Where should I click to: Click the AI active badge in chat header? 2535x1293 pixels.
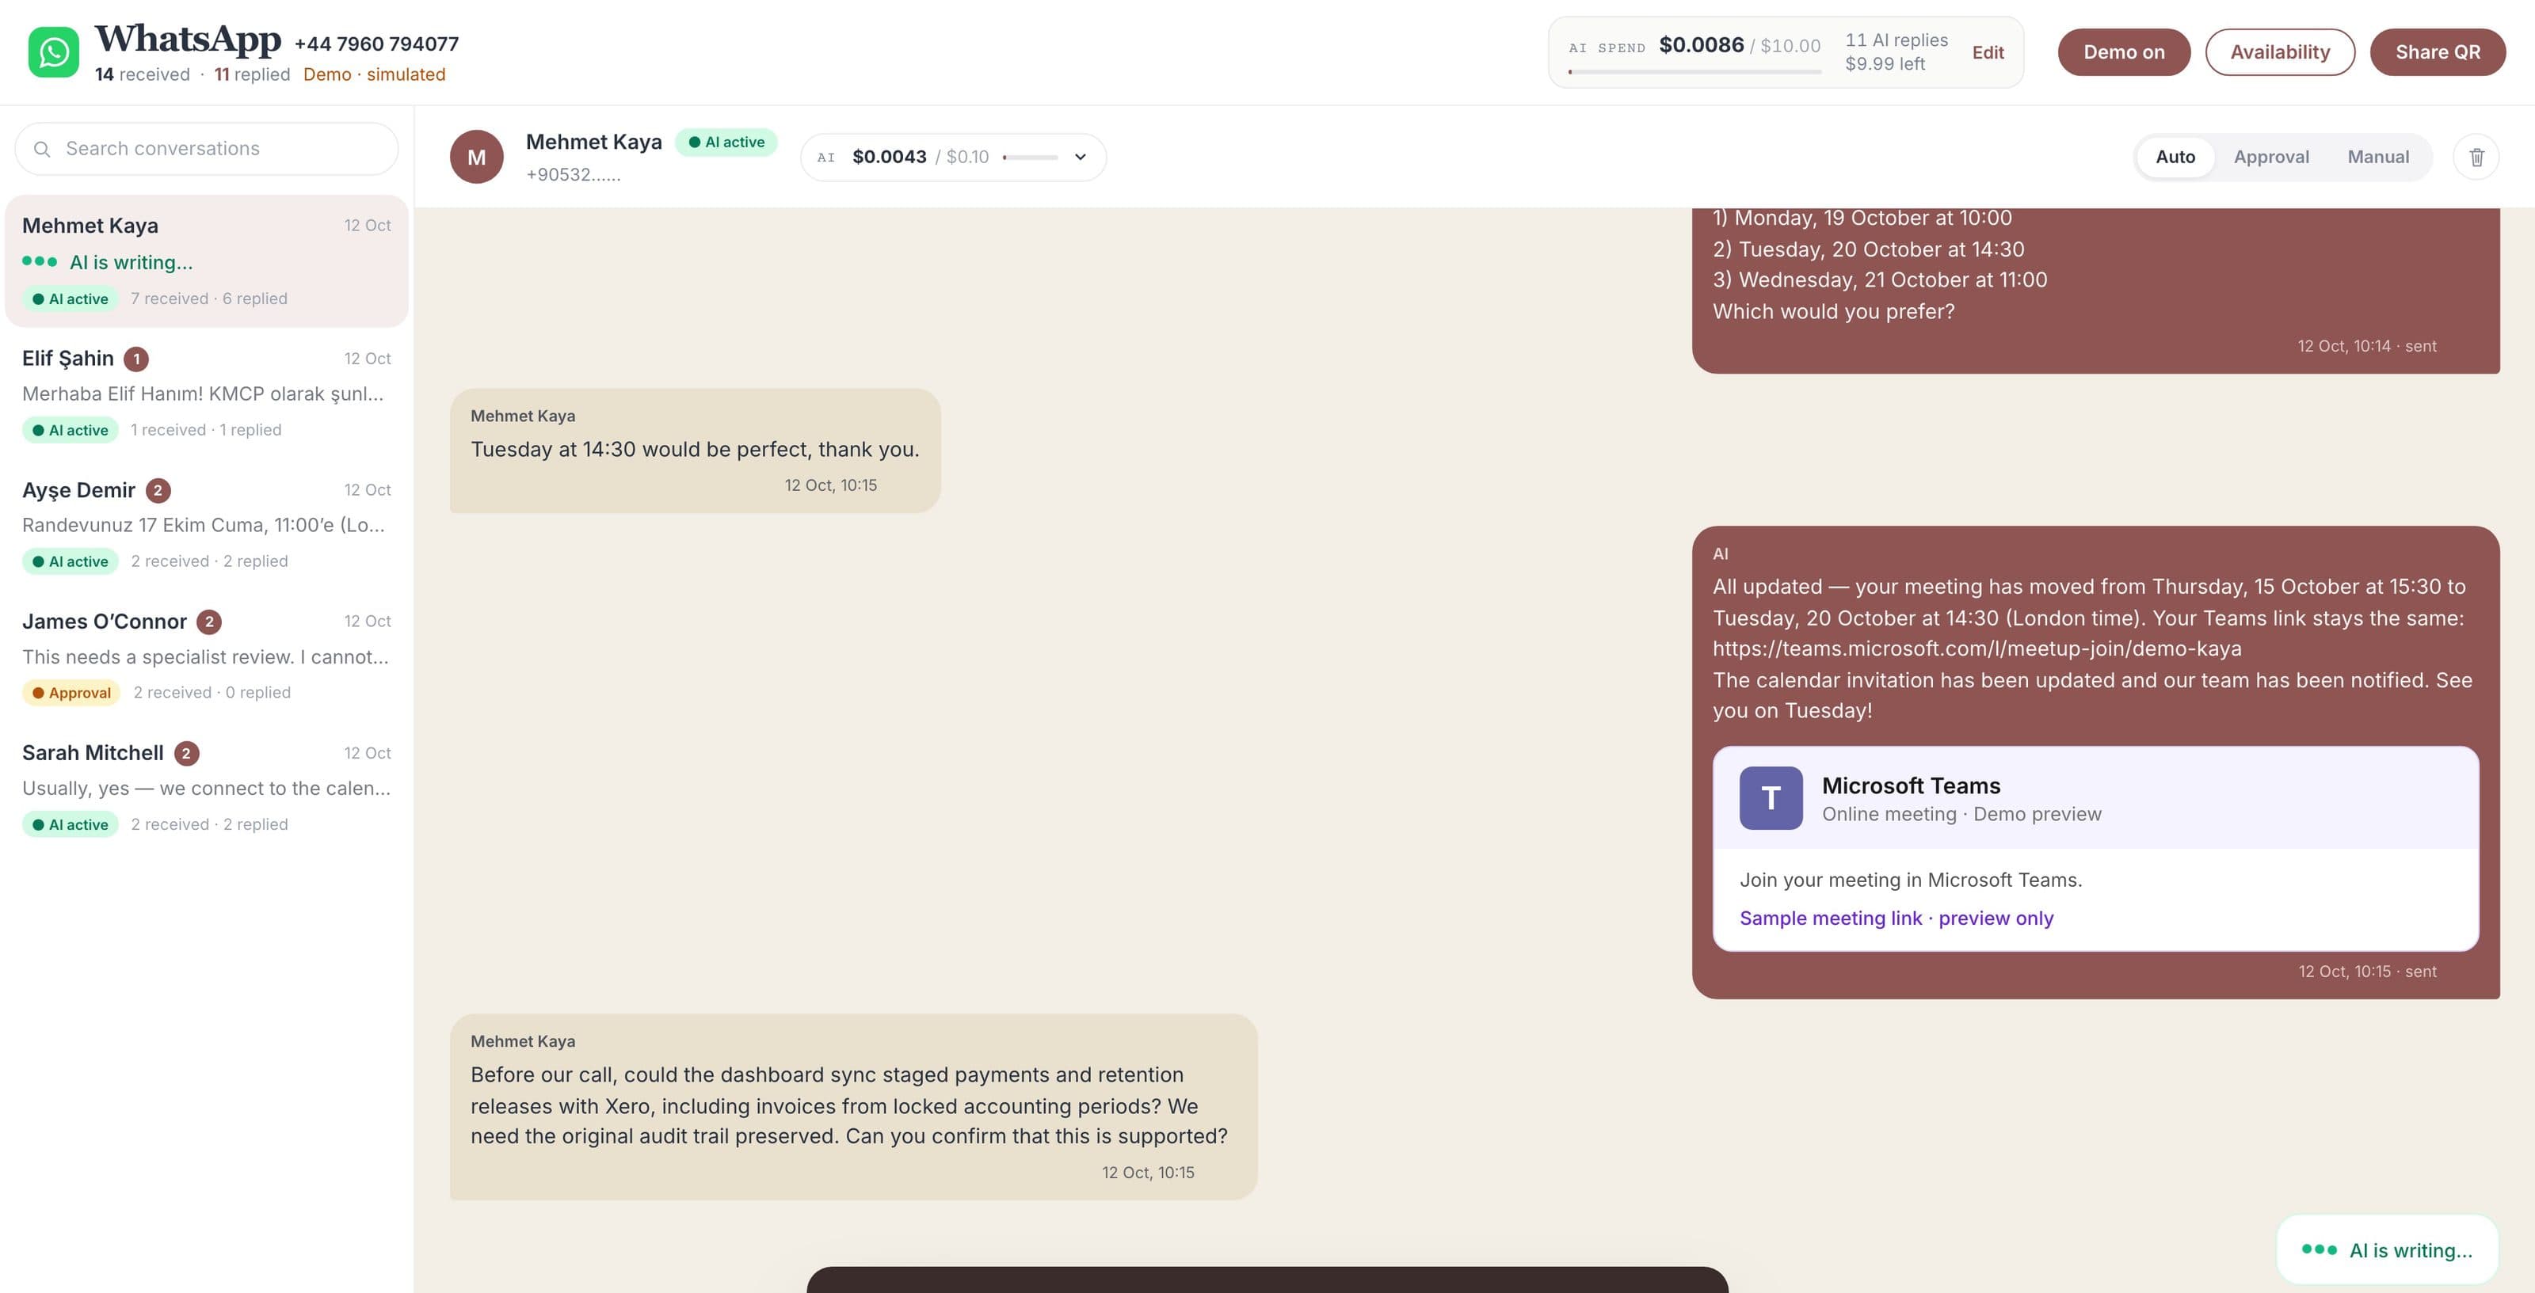pyautogui.click(x=726, y=142)
